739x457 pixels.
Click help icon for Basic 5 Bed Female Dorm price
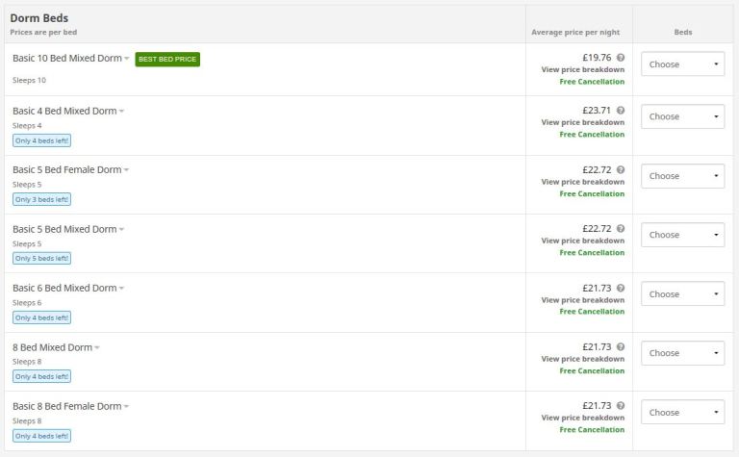coord(621,169)
